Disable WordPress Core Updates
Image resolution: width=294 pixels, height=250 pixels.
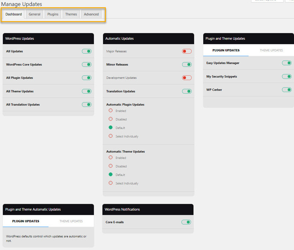pos(87,64)
